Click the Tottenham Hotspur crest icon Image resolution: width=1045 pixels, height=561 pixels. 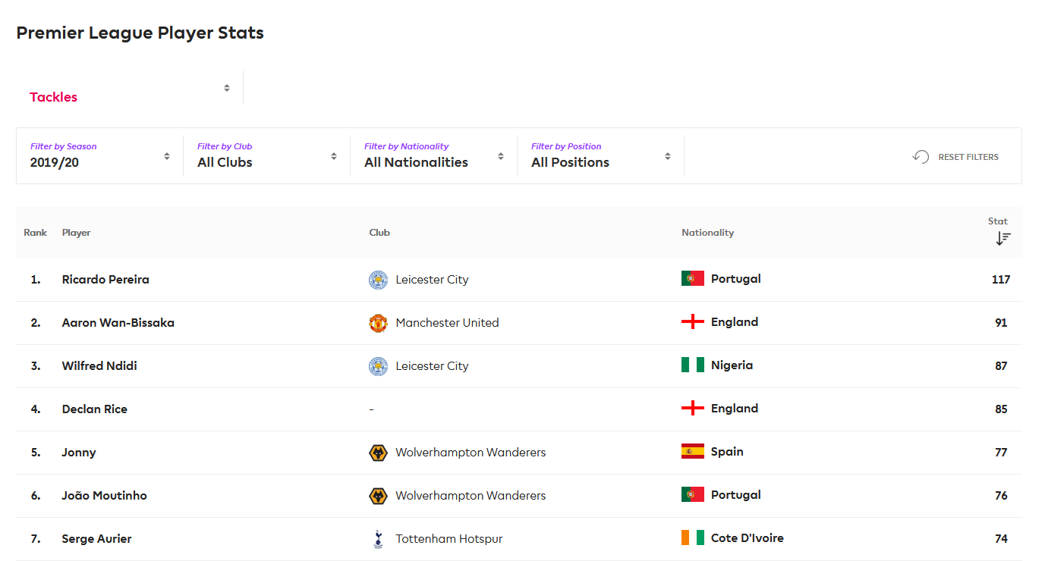(378, 539)
